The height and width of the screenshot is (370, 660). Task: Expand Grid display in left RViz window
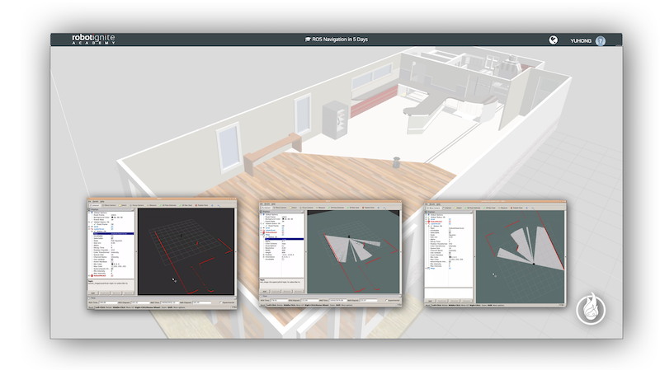point(89,227)
